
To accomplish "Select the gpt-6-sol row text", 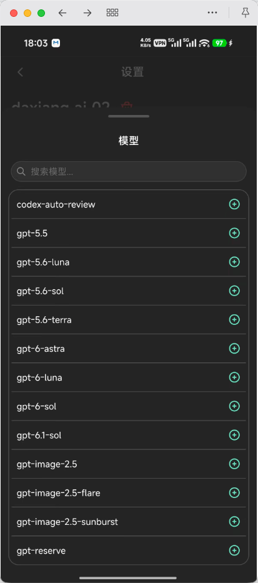I will pyautogui.click(x=36, y=407).
